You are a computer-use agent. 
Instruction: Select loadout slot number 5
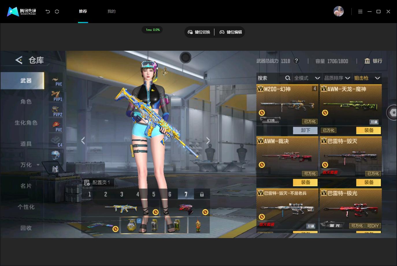click(x=154, y=194)
